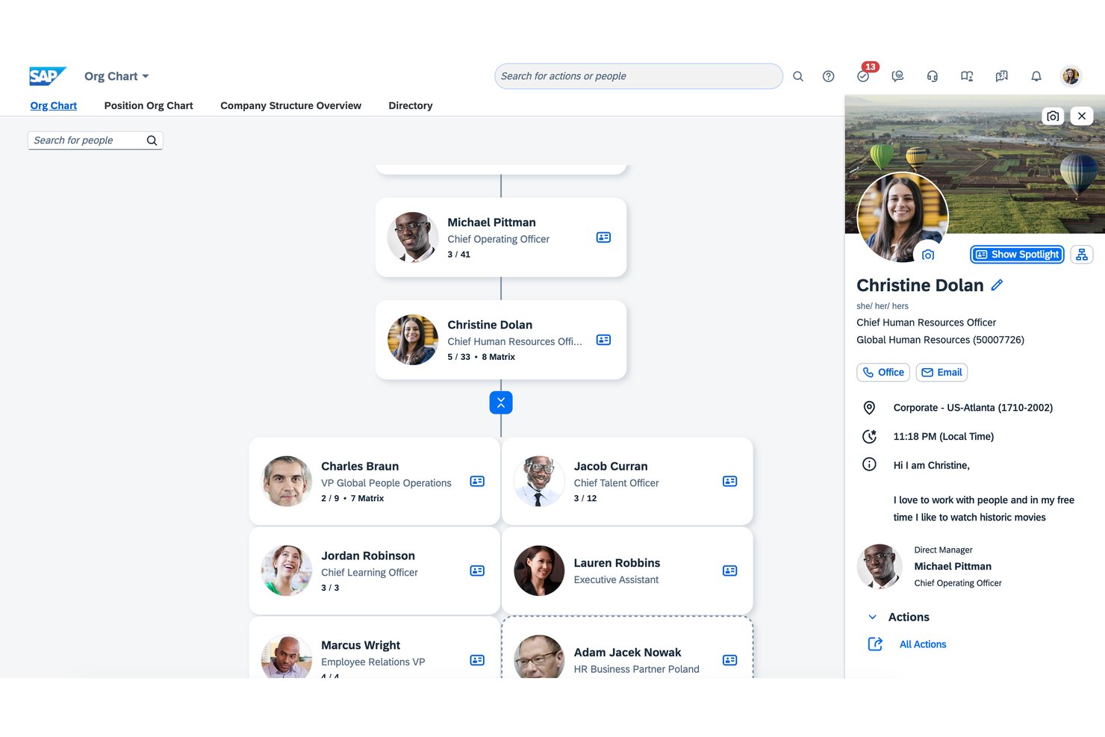The height and width of the screenshot is (737, 1105).
Task: Open the user avatar menu in header
Action: point(1071,76)
